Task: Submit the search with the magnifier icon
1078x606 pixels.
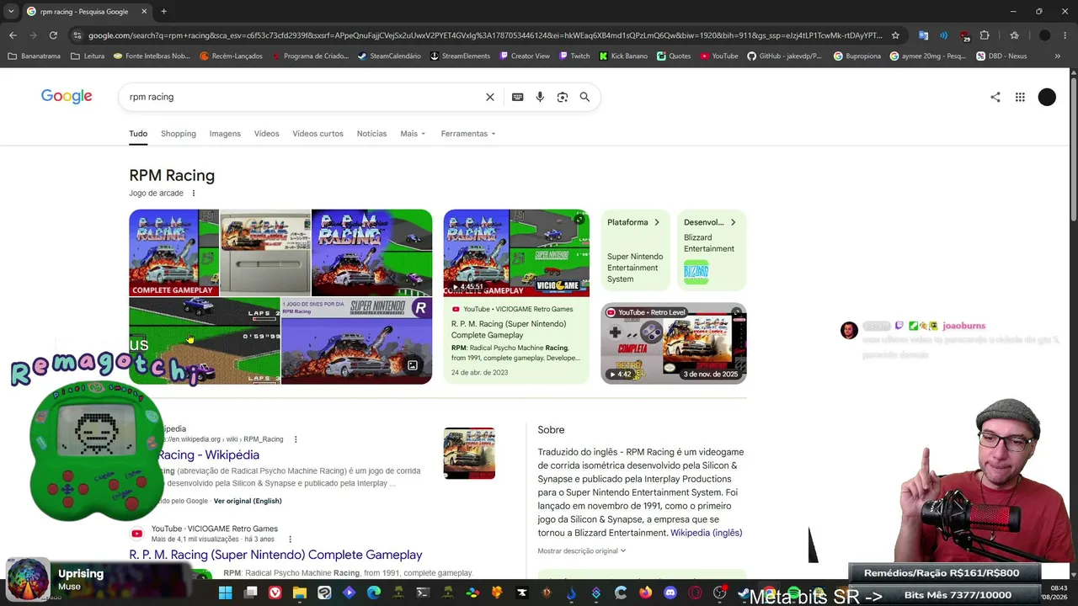Action: [584, 97]
